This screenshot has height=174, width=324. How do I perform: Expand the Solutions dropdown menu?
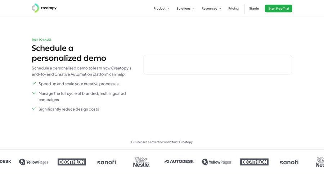tap(185, 9)
